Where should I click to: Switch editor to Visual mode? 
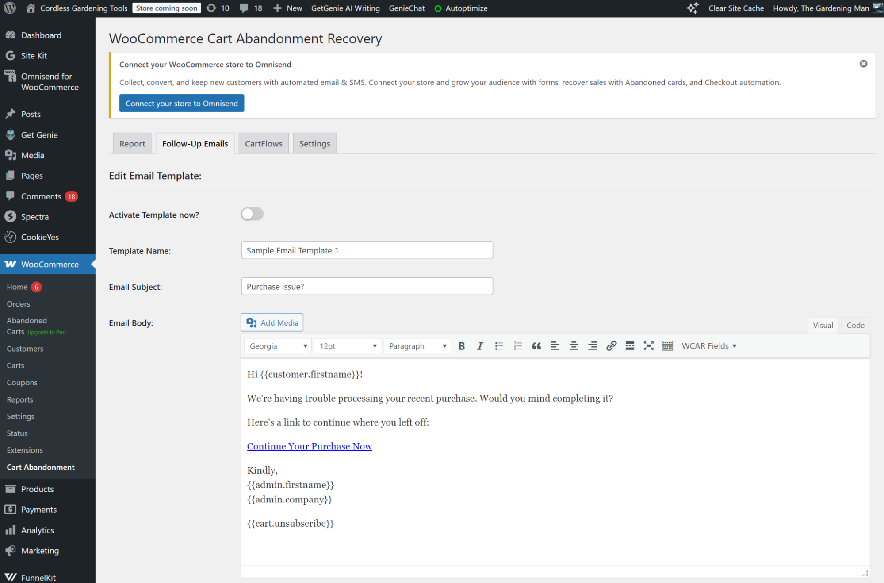[823, 325]
